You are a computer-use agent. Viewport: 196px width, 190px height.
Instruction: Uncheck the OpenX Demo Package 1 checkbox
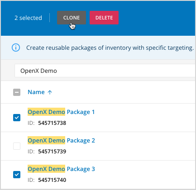tap(17, 118)
